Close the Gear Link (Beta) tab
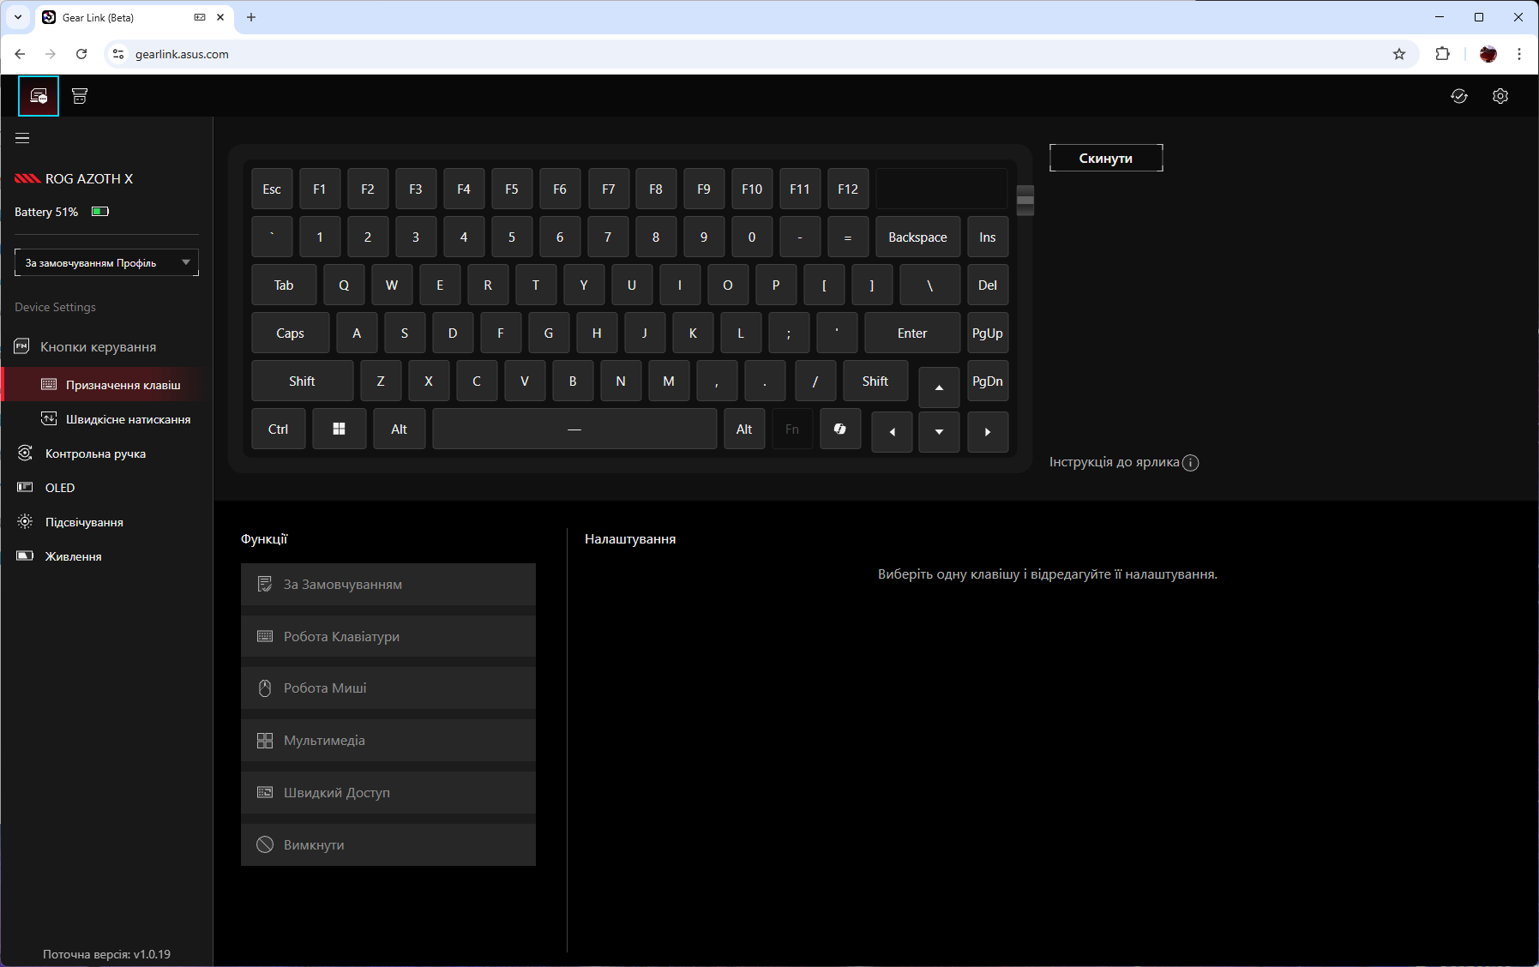 220,17
